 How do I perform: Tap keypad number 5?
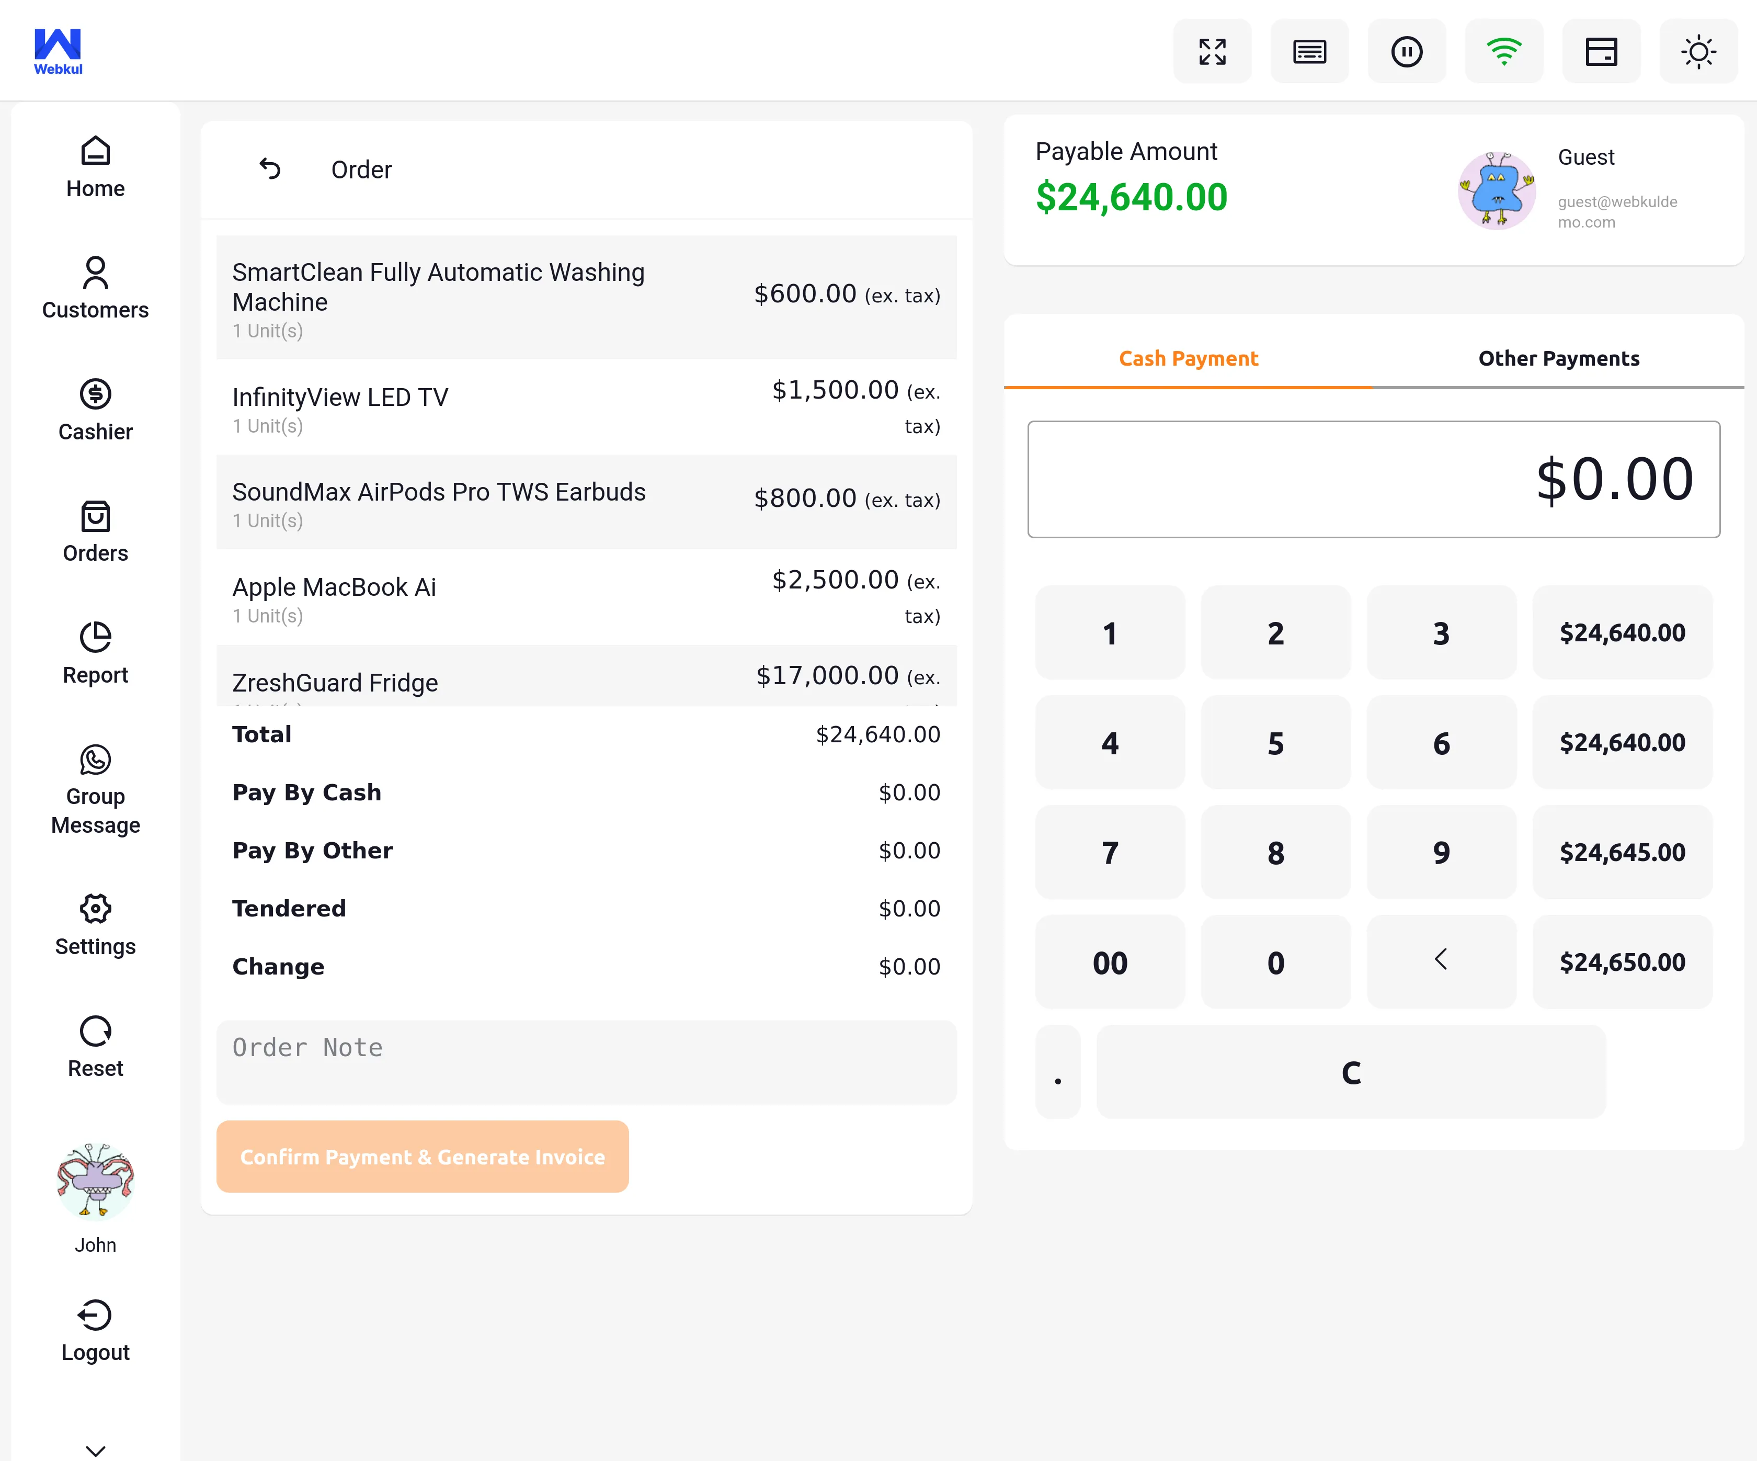coord(1276,742)
